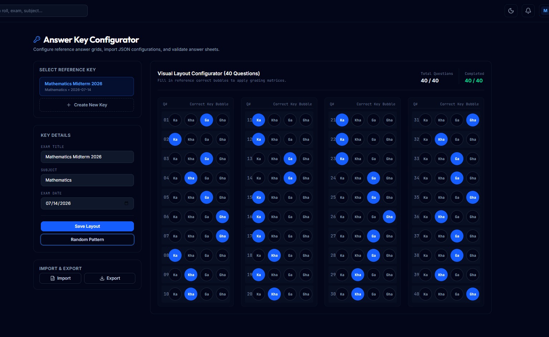Click Export button

click(110, 278)
